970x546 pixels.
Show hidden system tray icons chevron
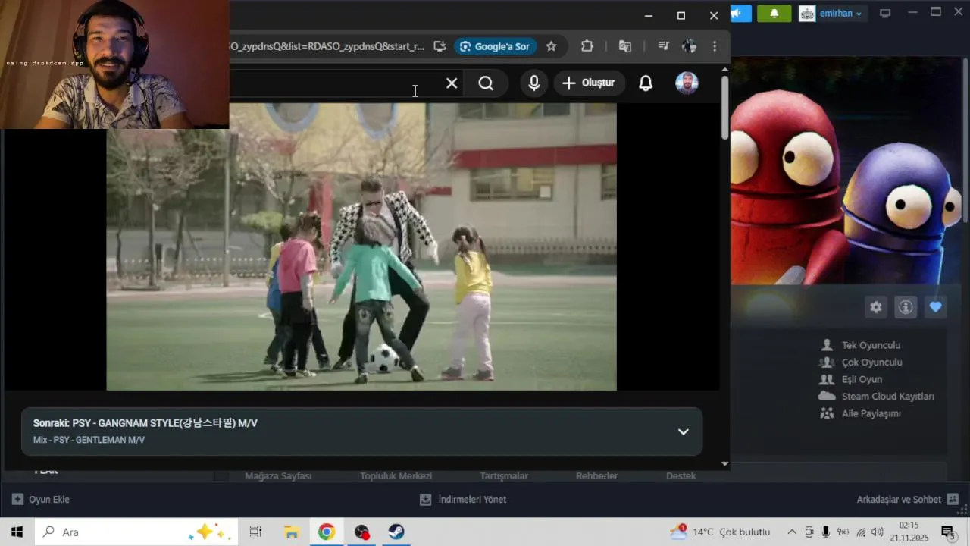click(792, 532)
